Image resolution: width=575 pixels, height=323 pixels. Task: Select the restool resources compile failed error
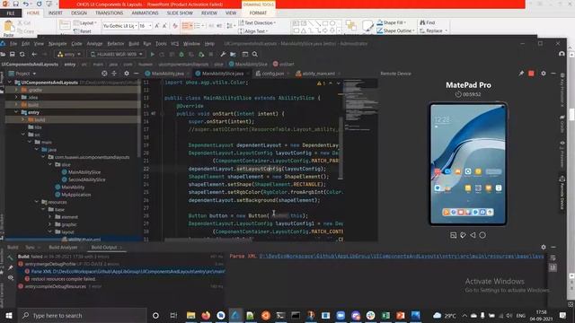click(x=63, y=279)
